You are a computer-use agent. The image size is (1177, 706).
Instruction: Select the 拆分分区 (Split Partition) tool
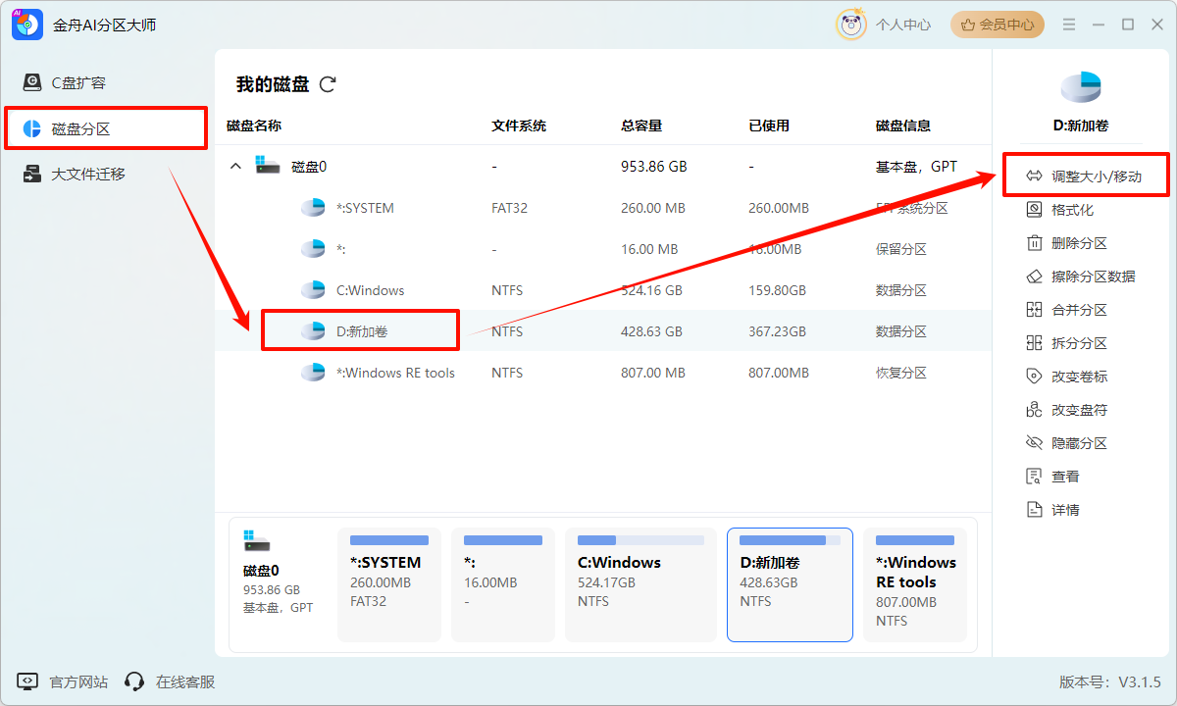coord(1069,342)
